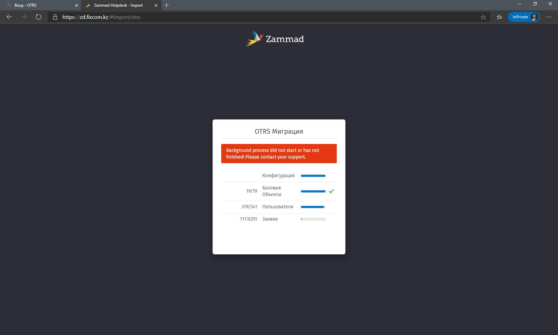Click the green checkmark for Базовые Объекты
The width and height of the screenshot is (558, 335).
click(331, 191)
